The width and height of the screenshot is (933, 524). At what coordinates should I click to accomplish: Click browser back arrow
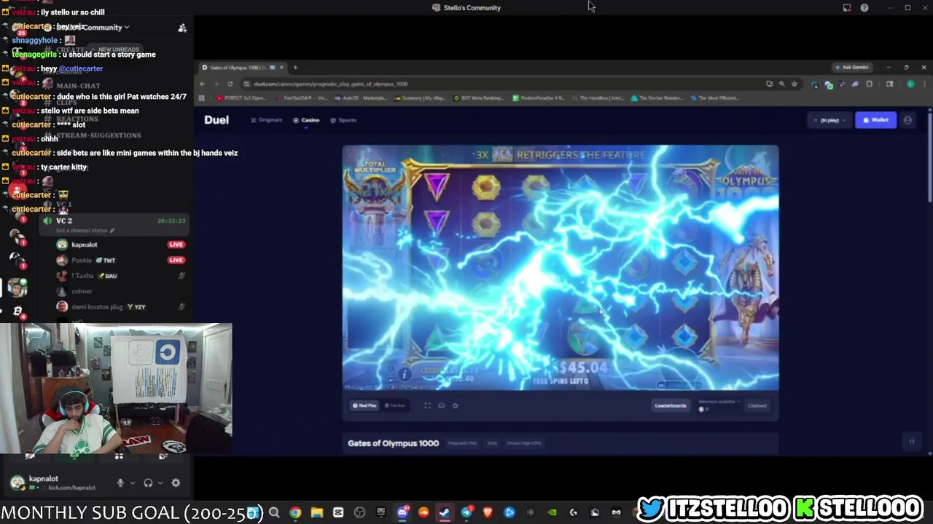tap(202, 84)
